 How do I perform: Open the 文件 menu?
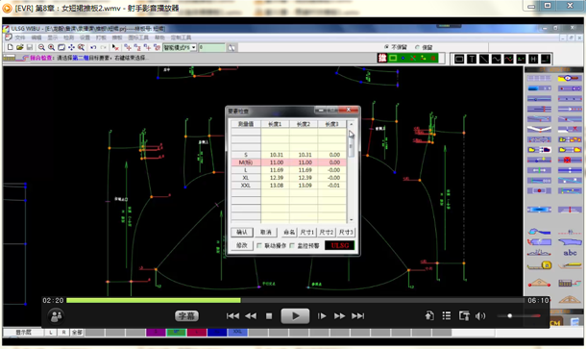(x=19, y=37)
